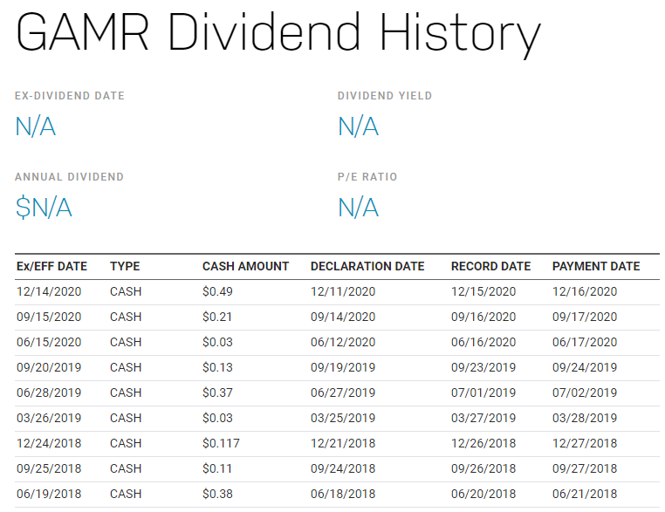Click record date 09/23/2019

pyautogui.click(x=483, y=367)
